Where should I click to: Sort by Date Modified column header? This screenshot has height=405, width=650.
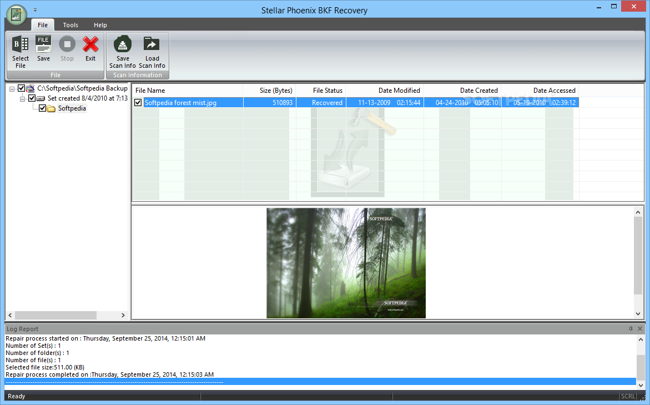[385, 91]
